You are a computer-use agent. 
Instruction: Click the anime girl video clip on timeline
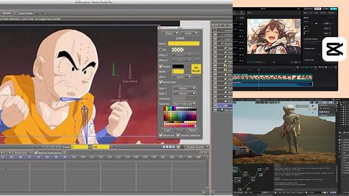[x=273, y=77]
